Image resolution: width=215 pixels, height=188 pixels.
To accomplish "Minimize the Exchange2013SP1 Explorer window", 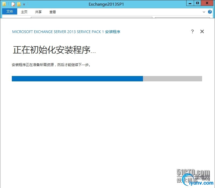I will pos(190,3).
